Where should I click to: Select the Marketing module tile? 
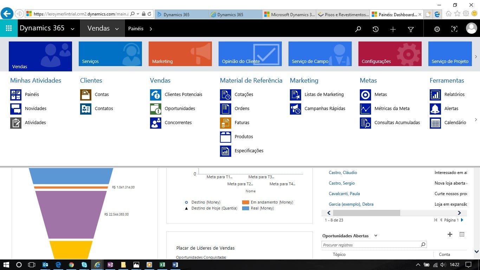point(180,54)
